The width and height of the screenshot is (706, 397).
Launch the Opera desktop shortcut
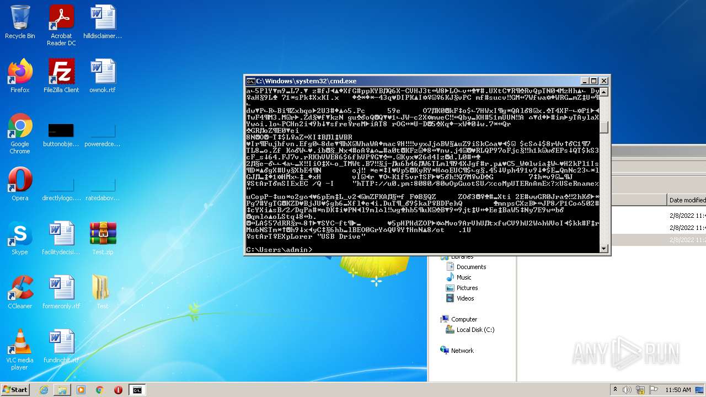coord(20,184)
